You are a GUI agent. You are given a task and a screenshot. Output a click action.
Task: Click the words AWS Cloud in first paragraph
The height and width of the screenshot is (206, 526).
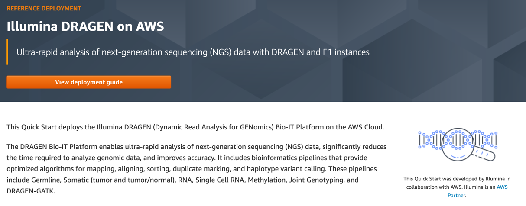(365, 127)
